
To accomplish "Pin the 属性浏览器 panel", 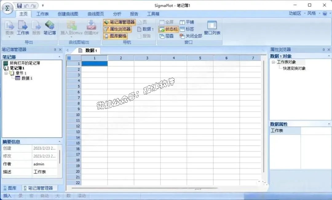I will tap(323, 50).
